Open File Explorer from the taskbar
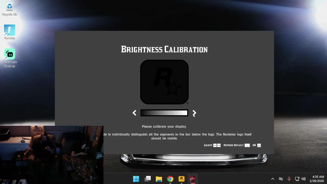This screenshot has width=327, height=184. (159, 179)
